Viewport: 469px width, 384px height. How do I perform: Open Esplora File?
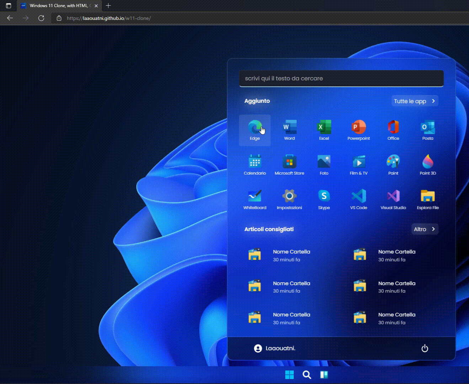(428, 198)
